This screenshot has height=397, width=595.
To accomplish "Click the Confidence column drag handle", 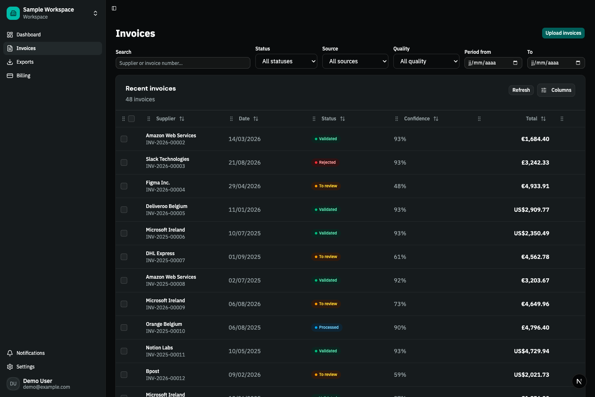I will (397, 119).
